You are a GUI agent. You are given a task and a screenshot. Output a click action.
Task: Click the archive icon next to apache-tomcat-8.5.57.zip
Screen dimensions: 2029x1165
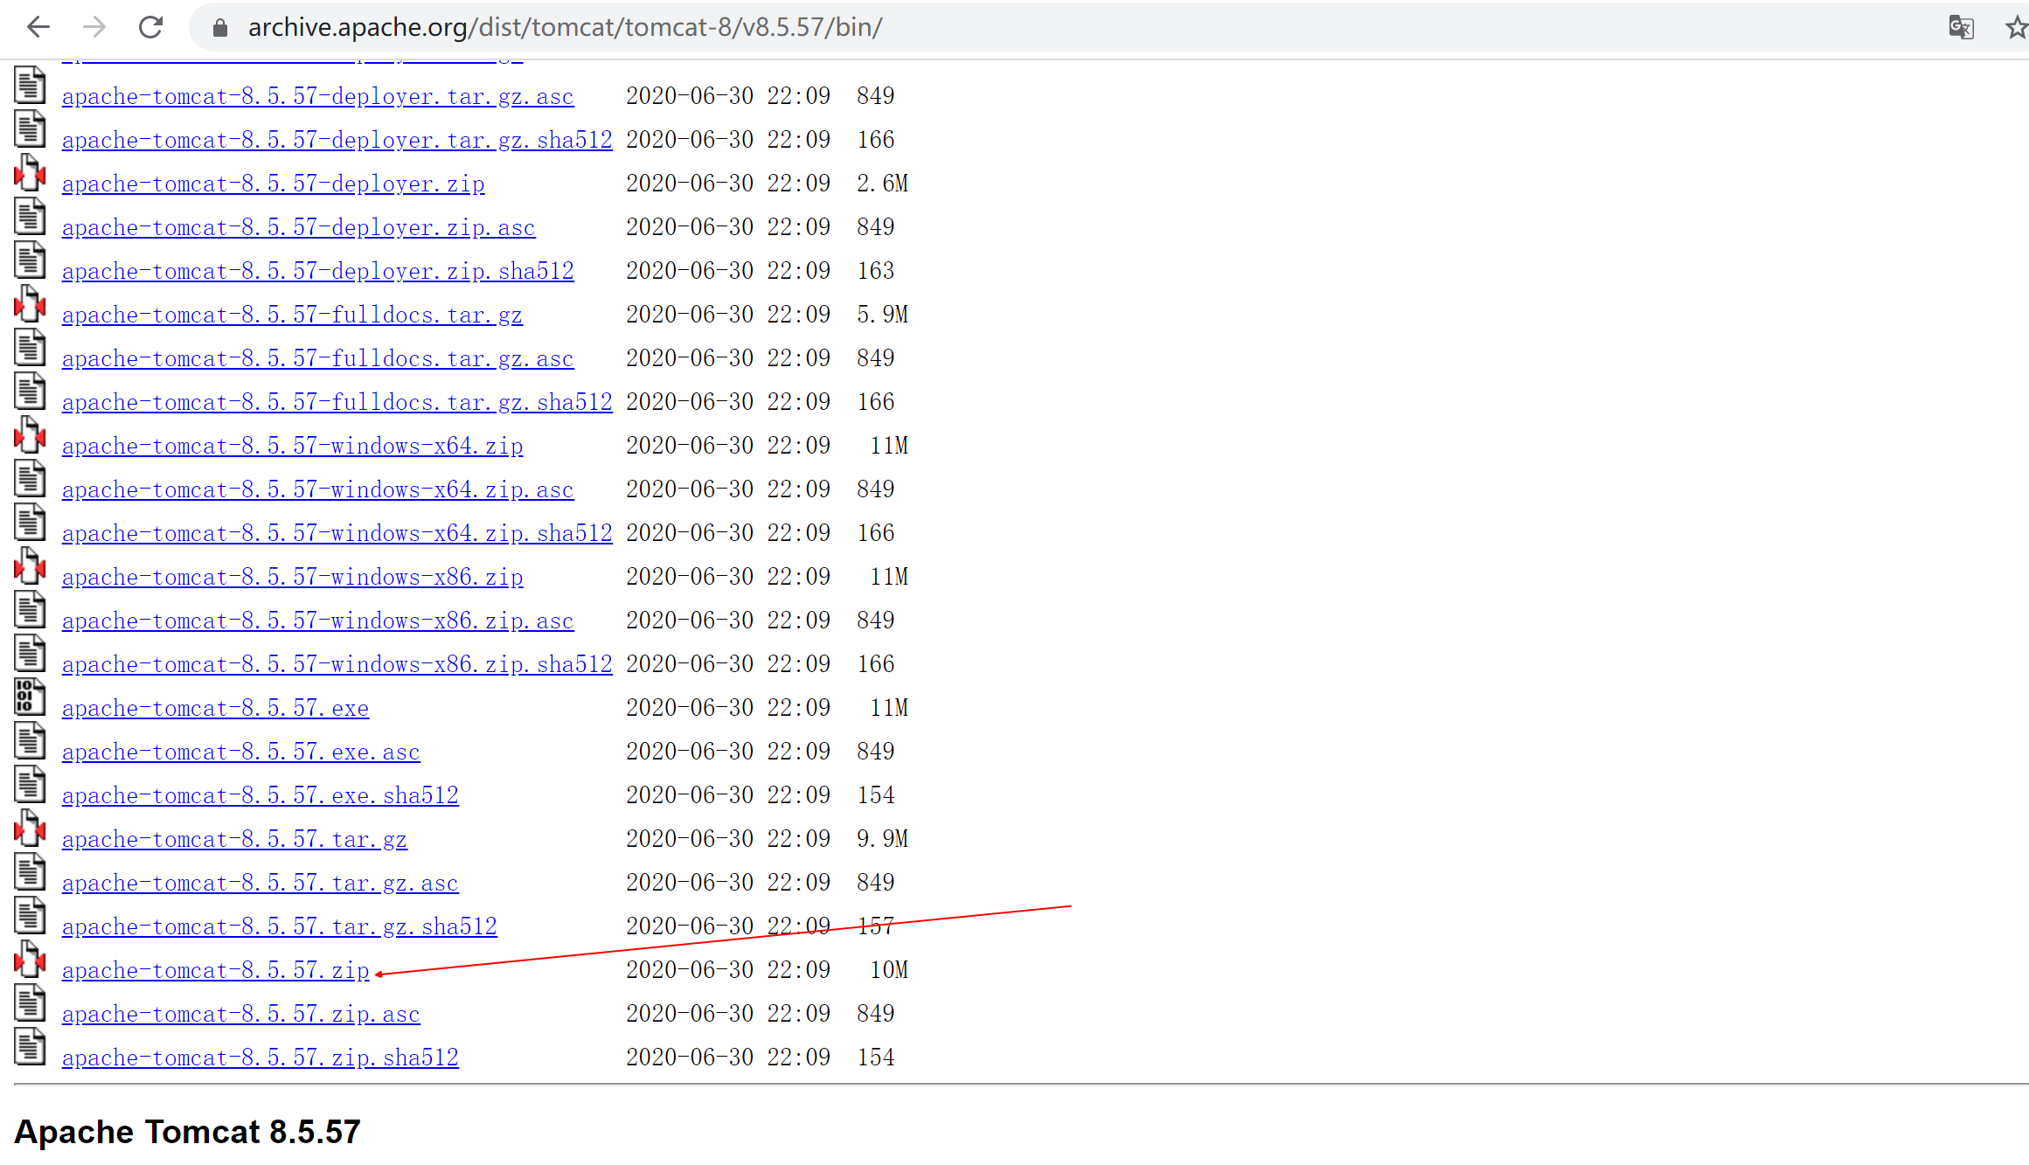tap(30, 959)
